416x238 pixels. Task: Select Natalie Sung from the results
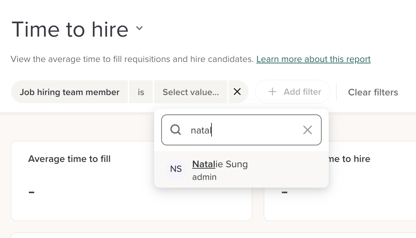(220, 164)
